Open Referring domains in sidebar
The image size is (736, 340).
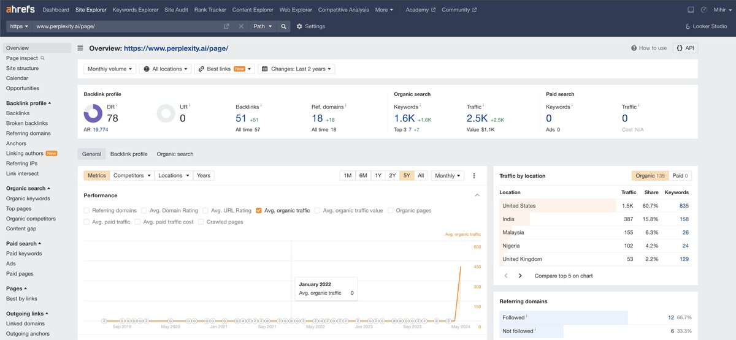point(28,134)
